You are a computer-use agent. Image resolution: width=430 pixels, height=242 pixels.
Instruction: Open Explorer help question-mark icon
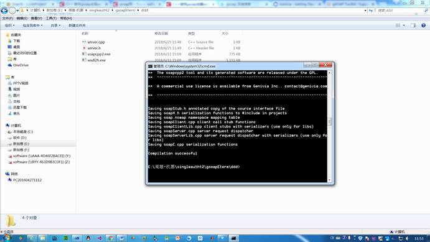pos(423,26)
